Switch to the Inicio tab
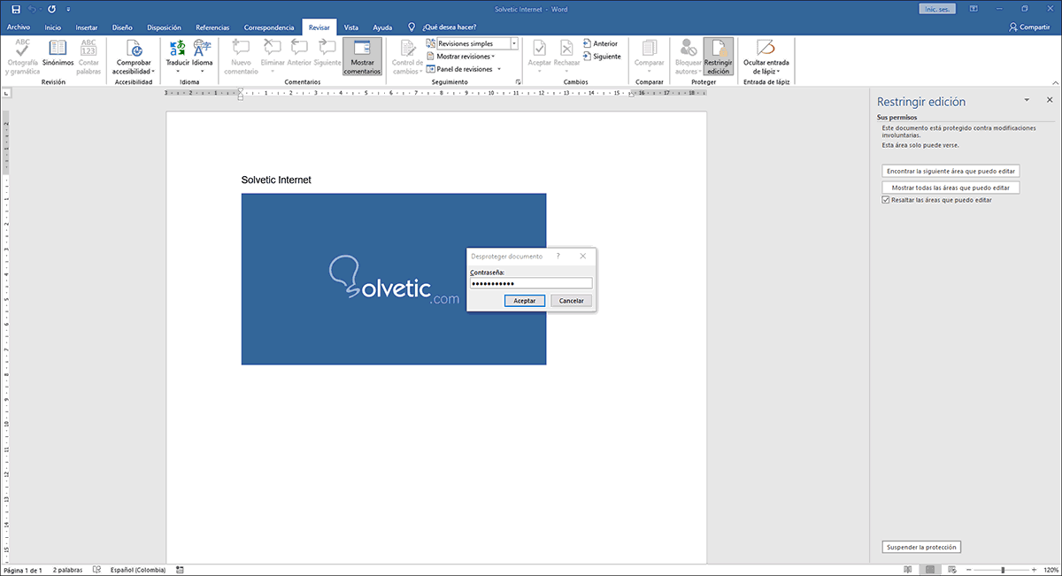 click(53, 27)
